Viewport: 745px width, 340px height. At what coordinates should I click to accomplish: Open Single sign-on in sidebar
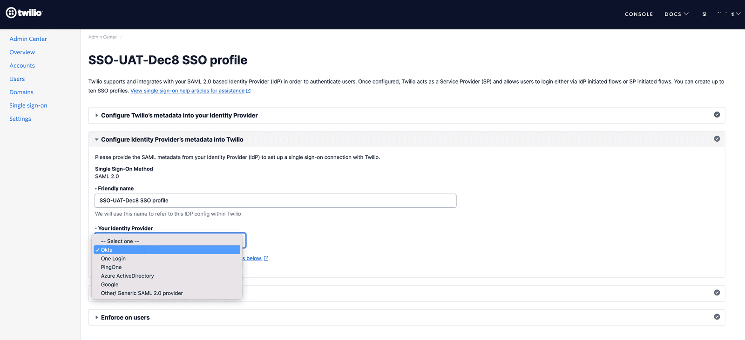pyautogui.click(x=28, y=105)
